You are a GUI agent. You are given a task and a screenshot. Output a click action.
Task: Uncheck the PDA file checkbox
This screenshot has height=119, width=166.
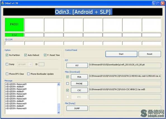(67, 77)
